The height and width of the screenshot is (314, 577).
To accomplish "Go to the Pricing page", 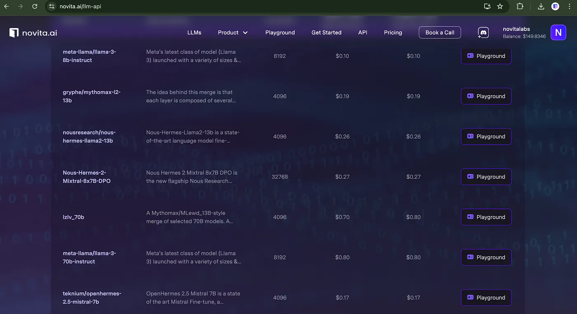I will (393, 33).
